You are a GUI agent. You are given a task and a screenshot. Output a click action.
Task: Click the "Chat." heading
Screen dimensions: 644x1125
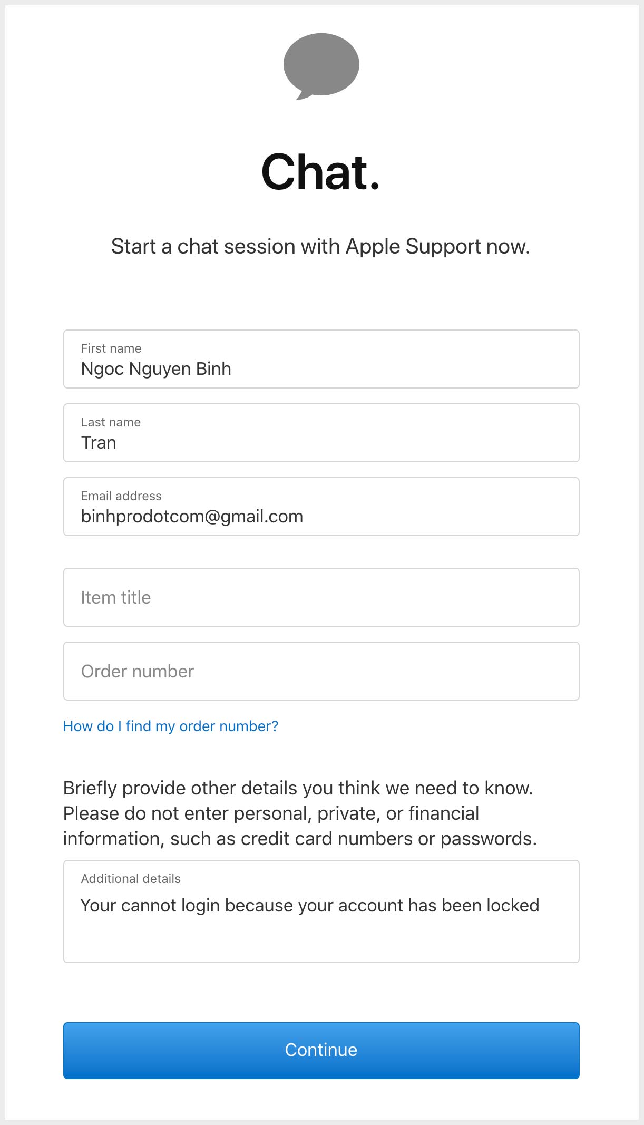pos(321,172)
